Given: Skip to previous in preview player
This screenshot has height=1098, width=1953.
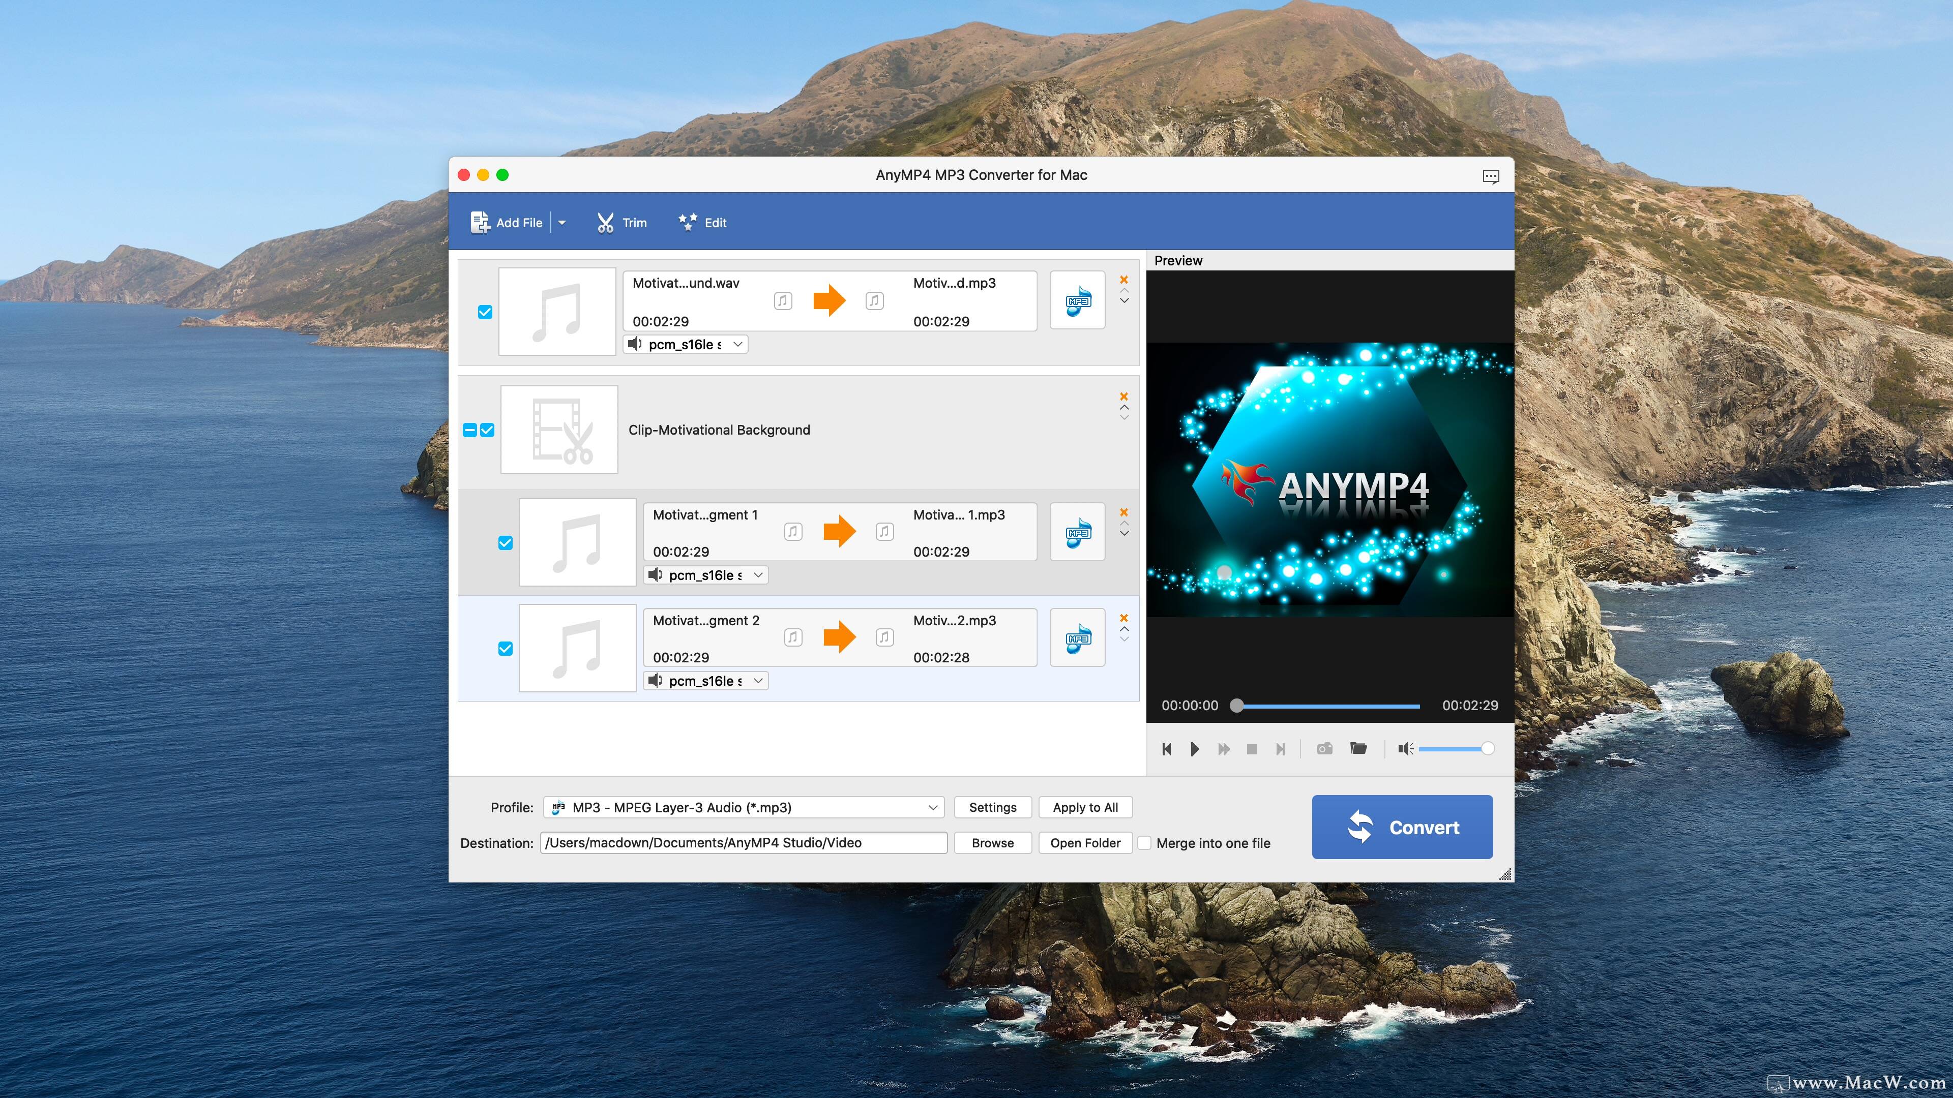Looking at the screenshot, I should 1167,749.
